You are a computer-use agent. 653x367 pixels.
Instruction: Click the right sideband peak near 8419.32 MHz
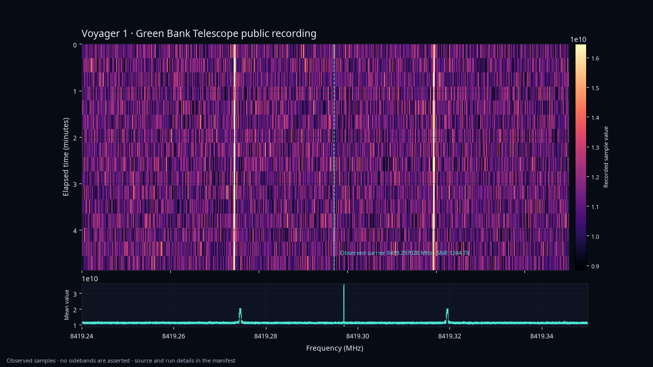447,316
